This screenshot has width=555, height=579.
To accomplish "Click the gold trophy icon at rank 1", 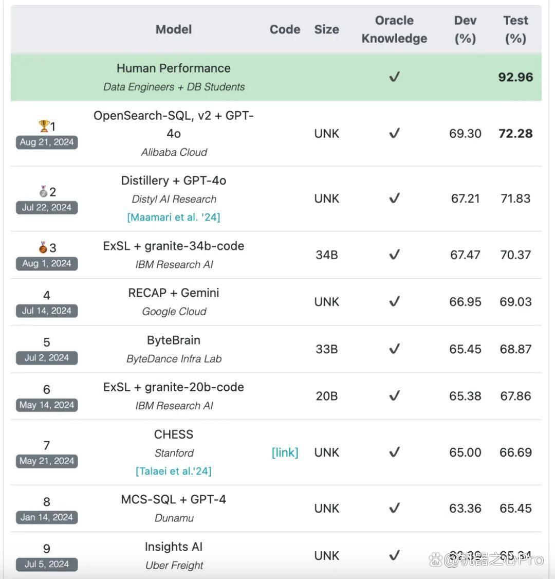I will 44,126.
